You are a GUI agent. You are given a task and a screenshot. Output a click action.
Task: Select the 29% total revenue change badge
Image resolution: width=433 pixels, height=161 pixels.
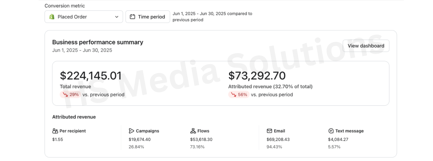tap(71, 95)
